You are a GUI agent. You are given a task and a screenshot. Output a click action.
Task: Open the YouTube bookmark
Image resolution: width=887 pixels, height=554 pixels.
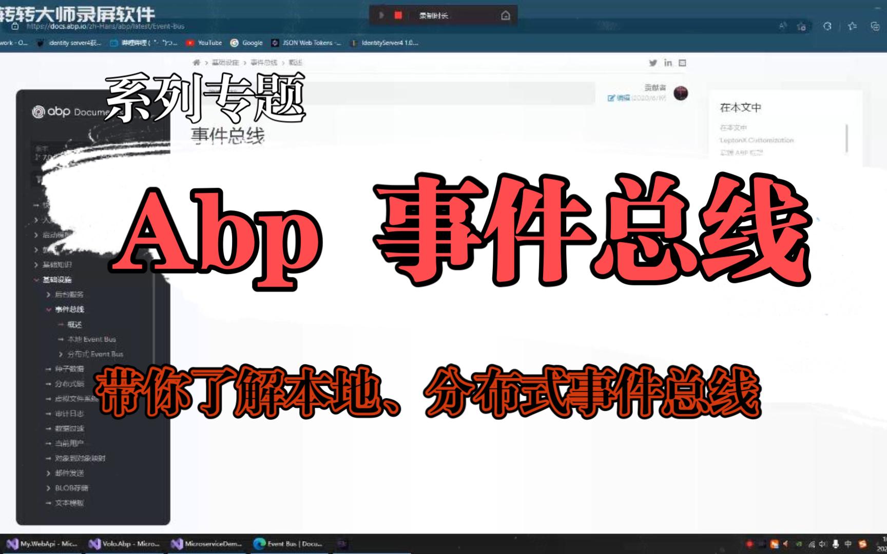[x=204, y=43]
